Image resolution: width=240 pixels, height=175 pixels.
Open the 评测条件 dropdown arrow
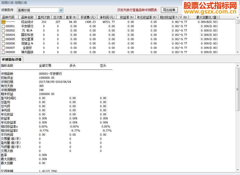(61, 10)
